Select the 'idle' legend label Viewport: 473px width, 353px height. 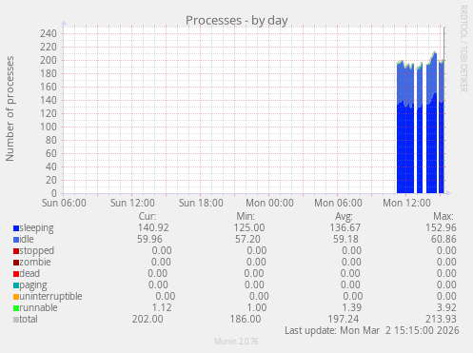tap(27, 239)
